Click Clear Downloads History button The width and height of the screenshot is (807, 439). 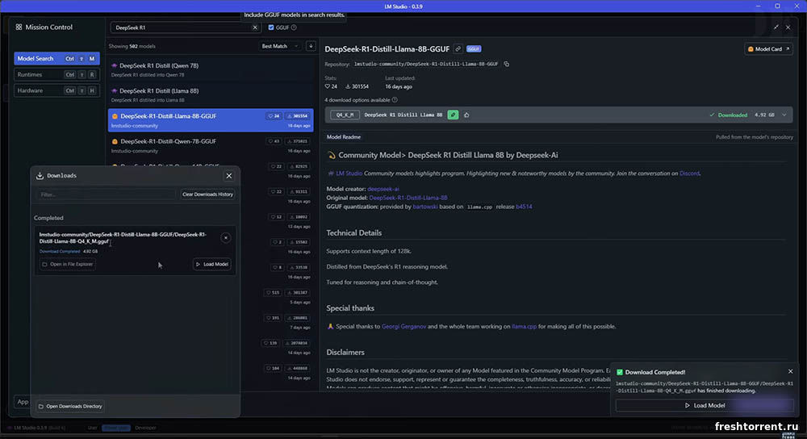click(x=207, y=194)
